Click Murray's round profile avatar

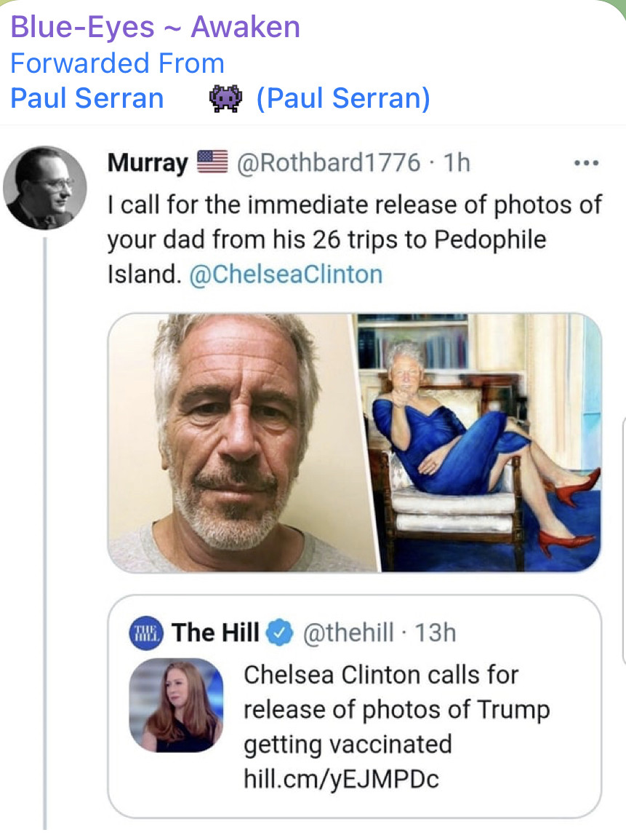pyautogui.click(x=45, y=187)
